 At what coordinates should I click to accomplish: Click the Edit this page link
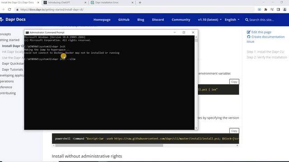(x=261, y=32)
